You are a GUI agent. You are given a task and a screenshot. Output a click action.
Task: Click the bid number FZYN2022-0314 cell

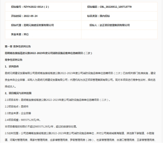[x=43, y=7]
